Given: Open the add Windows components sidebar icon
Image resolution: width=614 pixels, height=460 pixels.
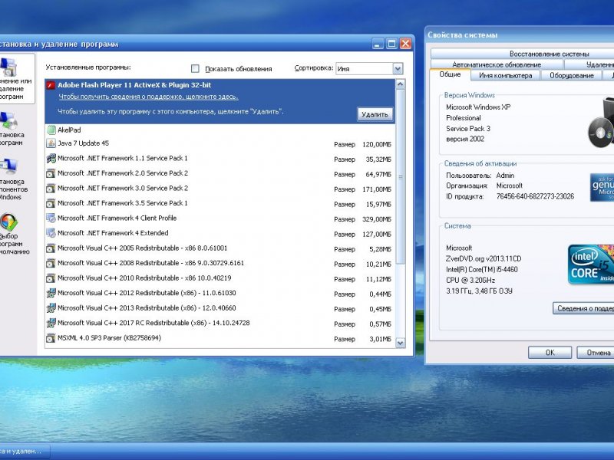Looking at the screenshot, I should [x=8, y=167].
